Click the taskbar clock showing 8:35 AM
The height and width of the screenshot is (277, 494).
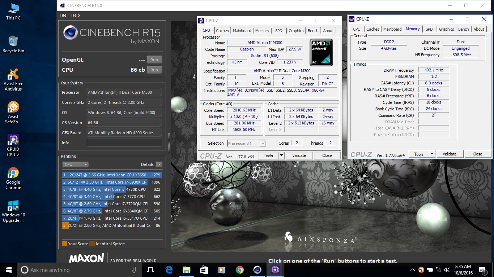point(463,270)
